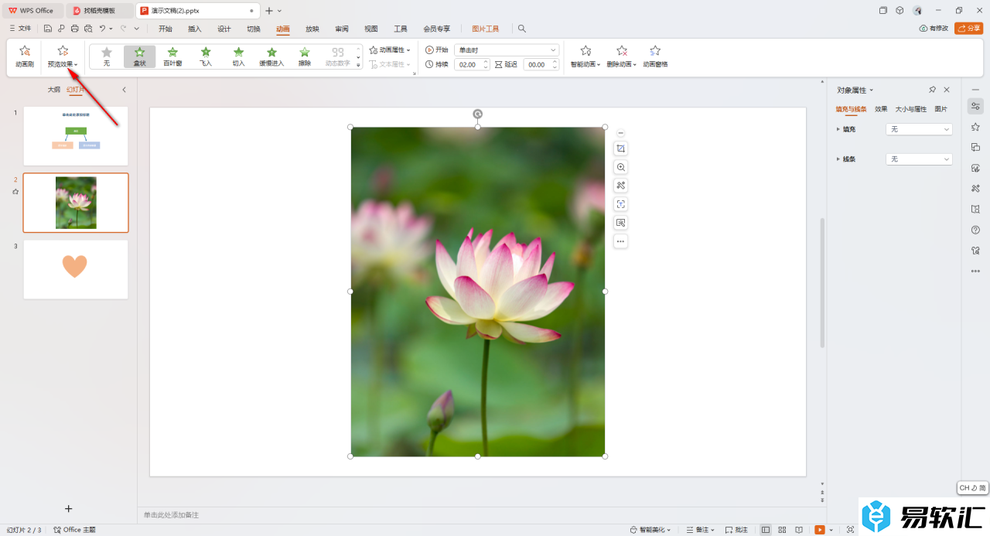Select the heart slide 3 thumbnail
Viewport: 990px width, 536px height.
pos(76,269)
